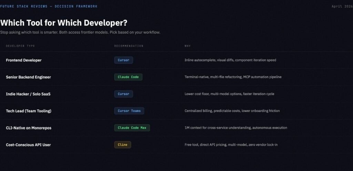Click the 'Indie Hacker / Solo SaaS' label
The width and height of the screenshot is (353, 171).
pos(28,94)
